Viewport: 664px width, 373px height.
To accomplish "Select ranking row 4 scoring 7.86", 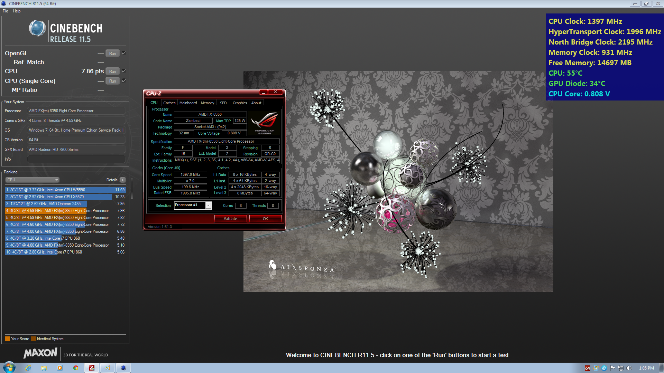I will tap(65, 211).
